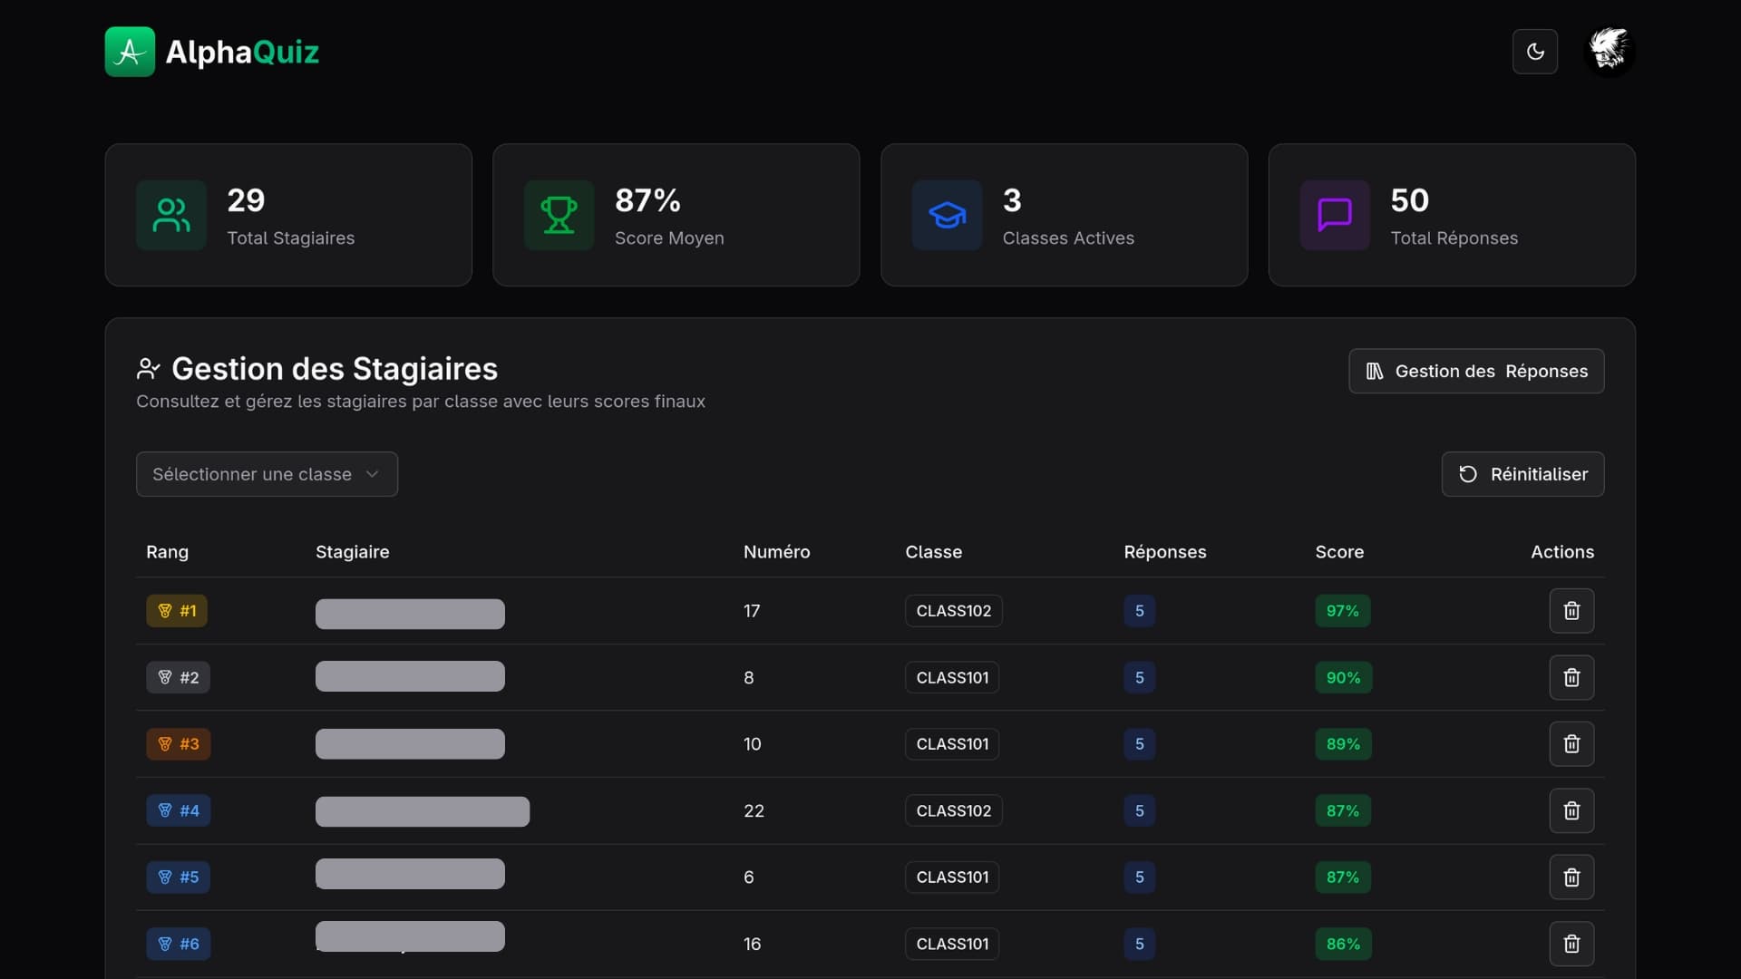This screenshot has height=979, width=1741.
Task: Delete the stagiaire ranked #6
Action: (x=1571, y=944)
